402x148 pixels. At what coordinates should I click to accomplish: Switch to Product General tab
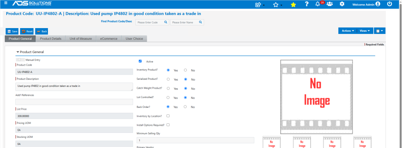coord(20,39)
